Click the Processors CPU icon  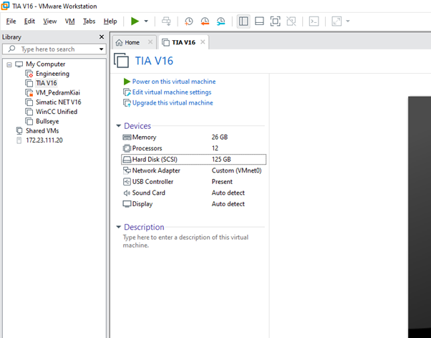127,148
